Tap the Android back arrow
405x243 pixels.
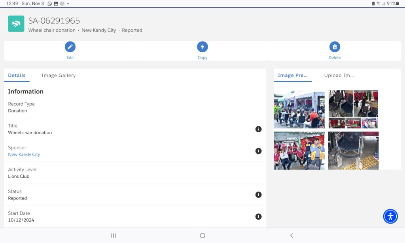(291, 235)
